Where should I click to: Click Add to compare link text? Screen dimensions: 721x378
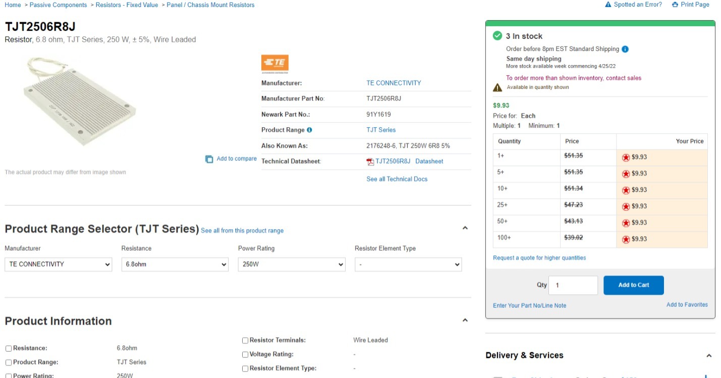pyautogui.click(x=237, y=159)
